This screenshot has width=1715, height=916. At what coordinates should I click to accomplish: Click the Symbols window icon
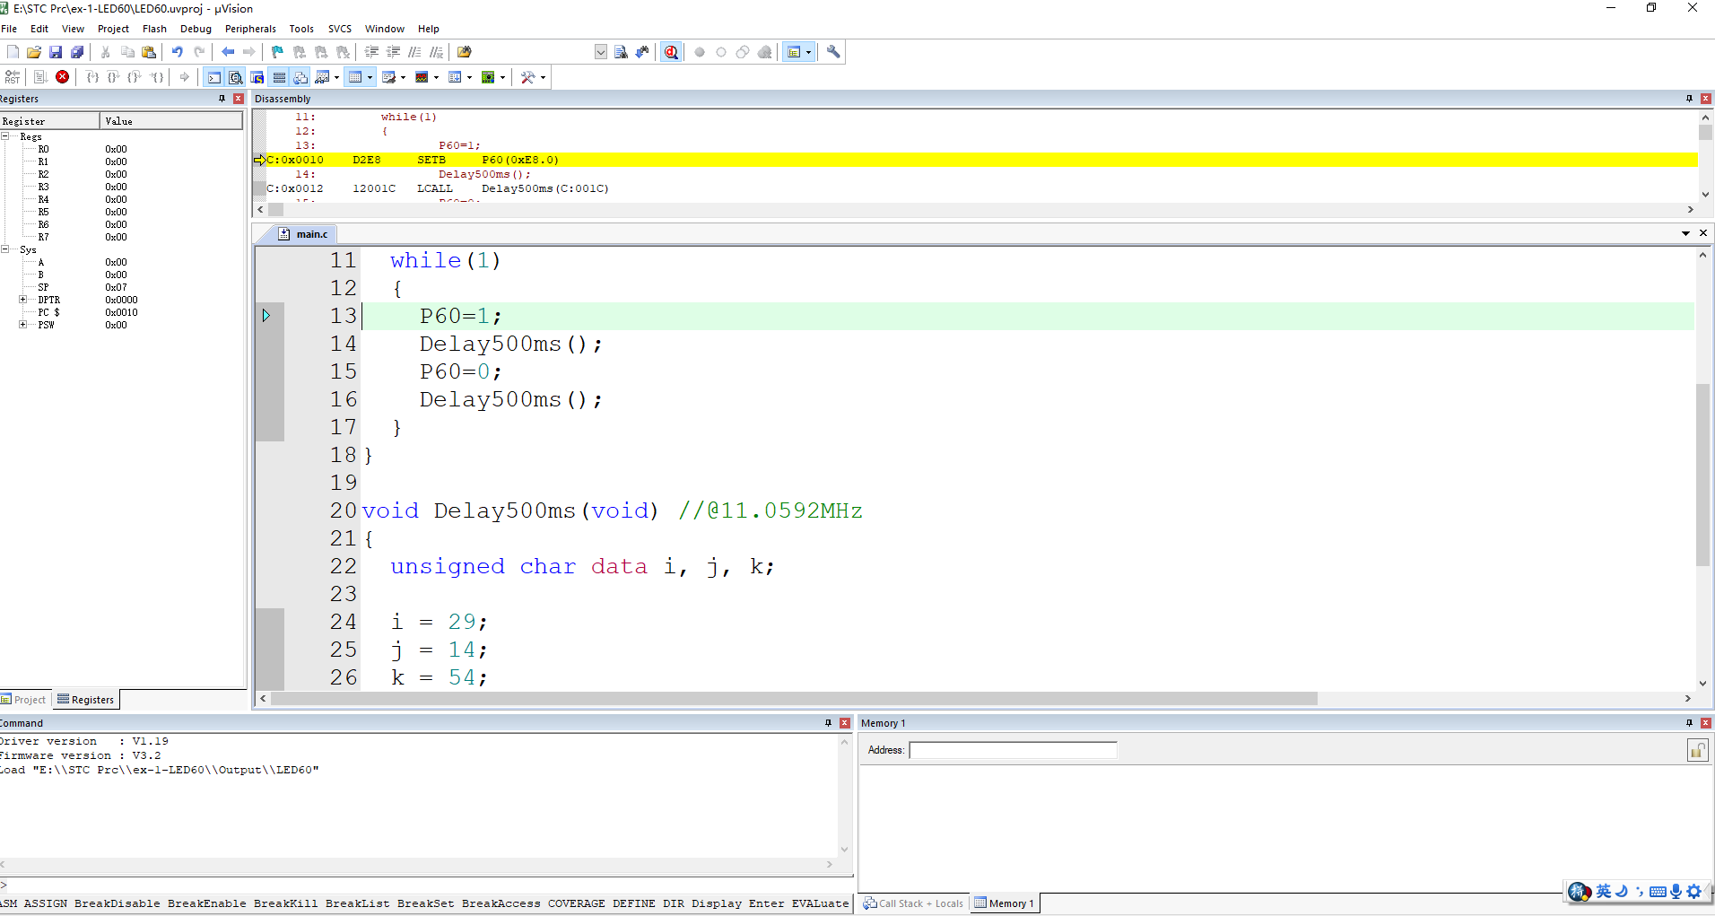tap(257, 77)
